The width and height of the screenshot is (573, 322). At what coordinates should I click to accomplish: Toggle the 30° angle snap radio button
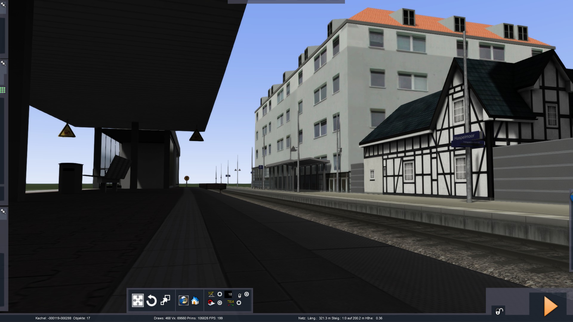(x=220, y=294)
